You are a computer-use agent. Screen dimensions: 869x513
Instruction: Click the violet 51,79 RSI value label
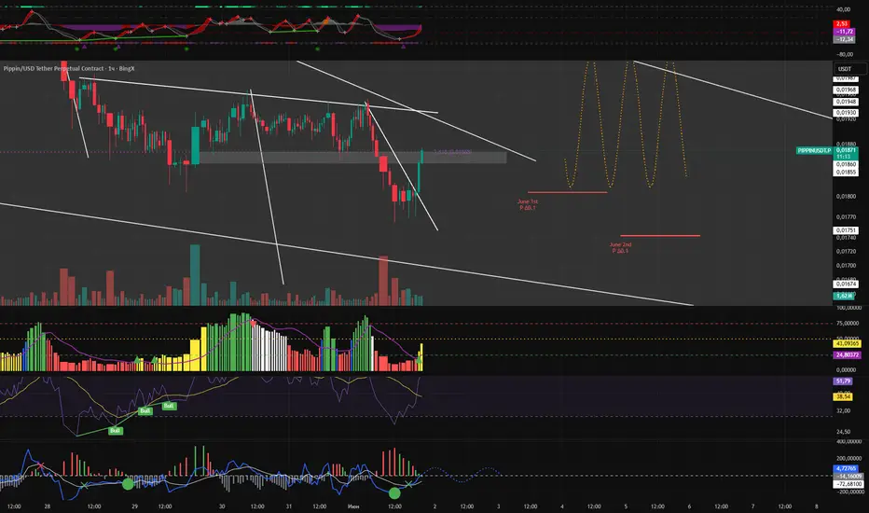[843, 381]
